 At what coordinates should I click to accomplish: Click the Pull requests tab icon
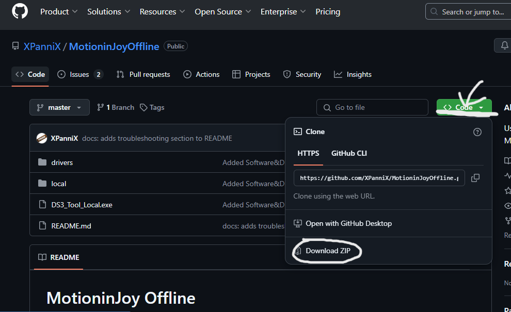(120, 74)
